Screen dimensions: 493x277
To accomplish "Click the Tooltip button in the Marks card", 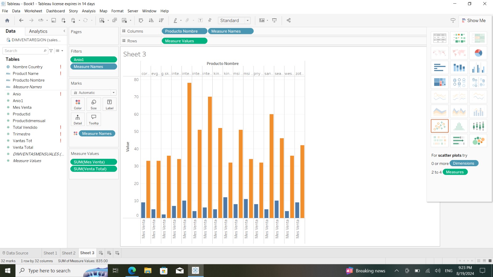I will pyautogui.click(x=93, y=119).
